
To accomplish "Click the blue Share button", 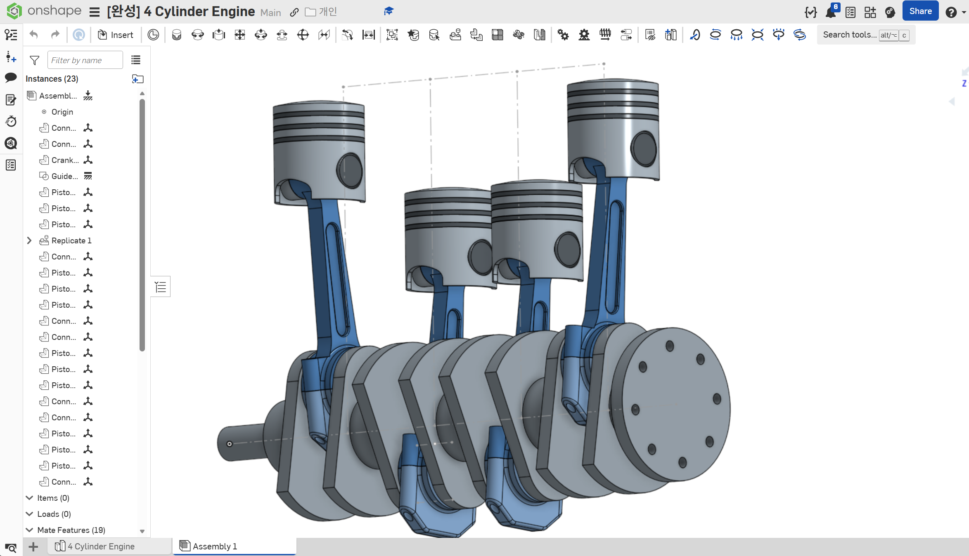I will pos(920,12).
